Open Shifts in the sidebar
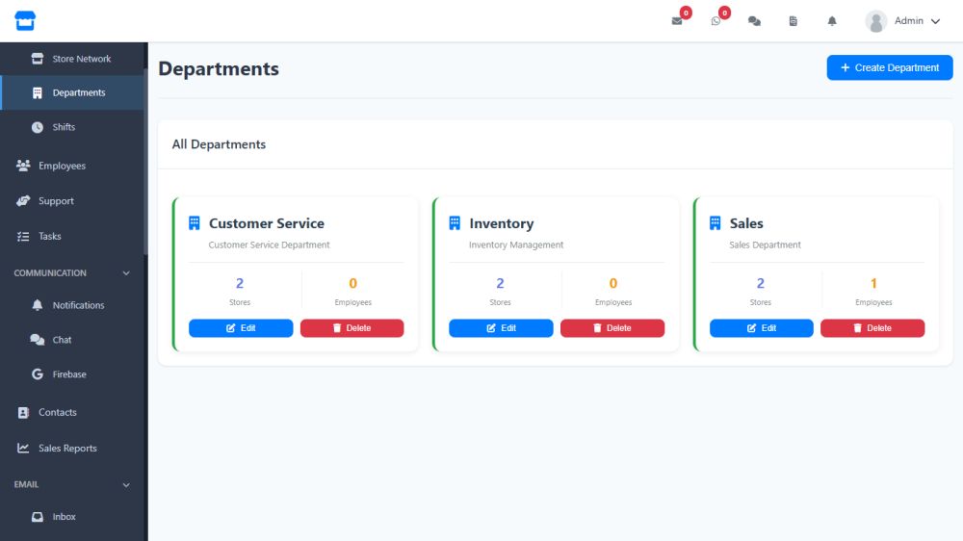This screenshot has width=963, height=541. coord(64,127)
